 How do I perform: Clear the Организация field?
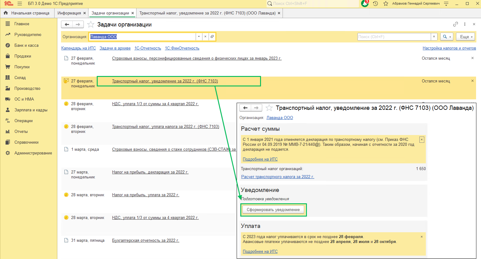[205, 37]
